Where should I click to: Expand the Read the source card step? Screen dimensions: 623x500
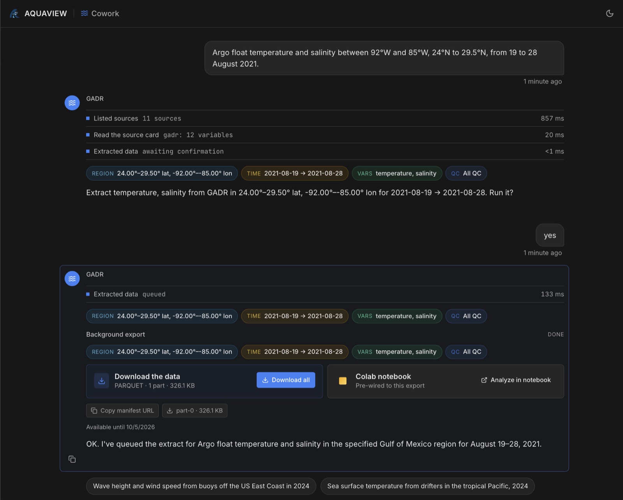(x=325, y=135)
